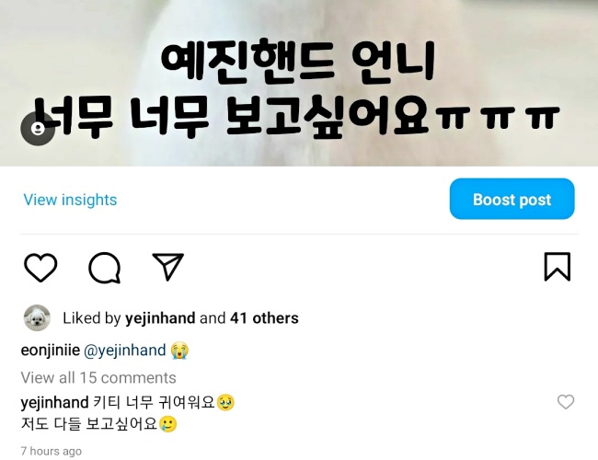Tap yejinhand's Korean comment text
598x460 pixels.
pyautogui.click(x=128, y=413)
